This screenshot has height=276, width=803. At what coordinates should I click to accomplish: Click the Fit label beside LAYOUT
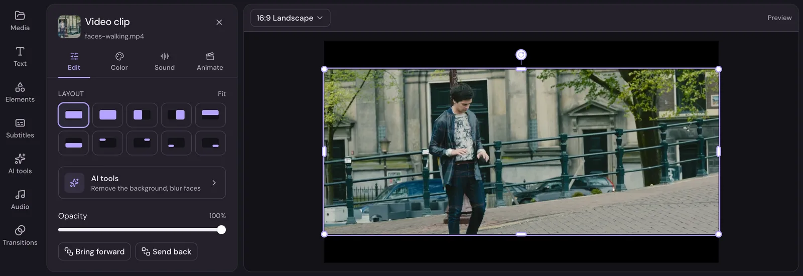(x=222, y=94)
